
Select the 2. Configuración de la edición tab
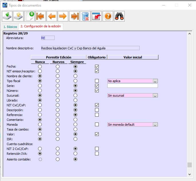click(x=41, y=26)
